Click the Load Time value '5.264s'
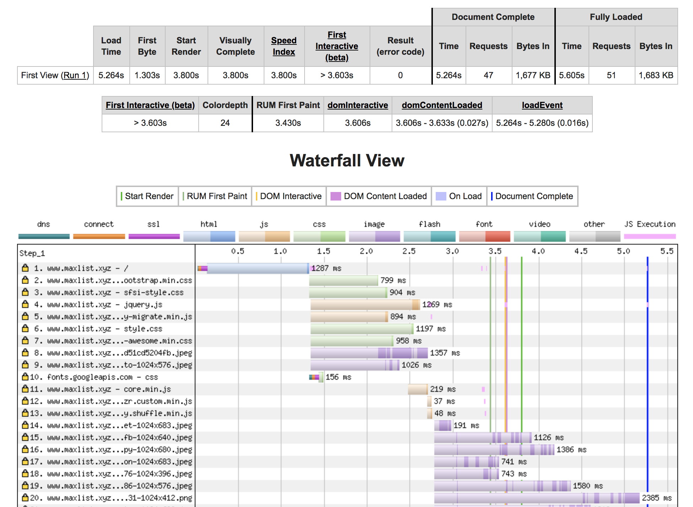Image resolution: width=693 pixels, height=507 pixels. (x=111, y=75)
